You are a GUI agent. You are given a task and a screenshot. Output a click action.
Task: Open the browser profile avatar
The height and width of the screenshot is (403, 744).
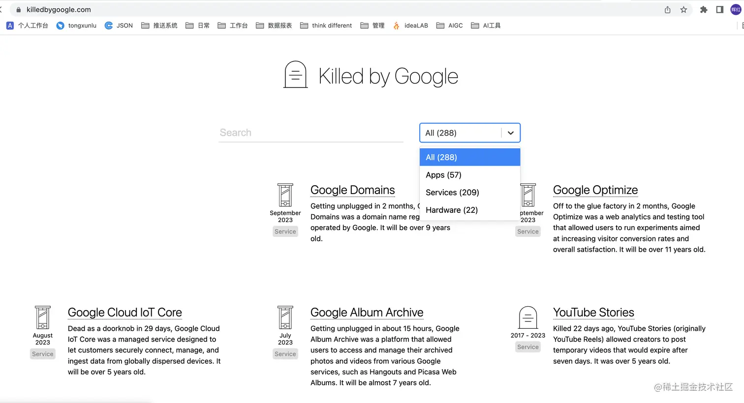click(736, 10)
